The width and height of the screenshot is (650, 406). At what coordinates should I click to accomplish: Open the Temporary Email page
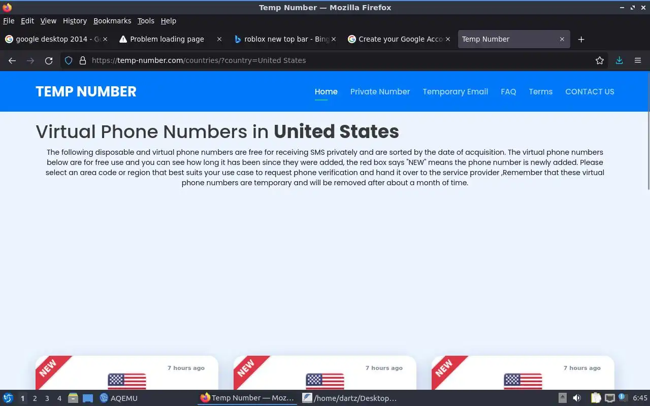(x=455, y=92)
